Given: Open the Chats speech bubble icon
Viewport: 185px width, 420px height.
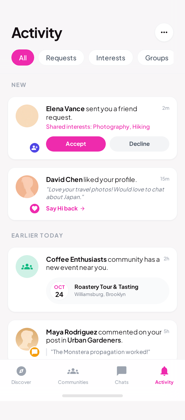Looking at the screenshot, I should click(x=122, y=371).
